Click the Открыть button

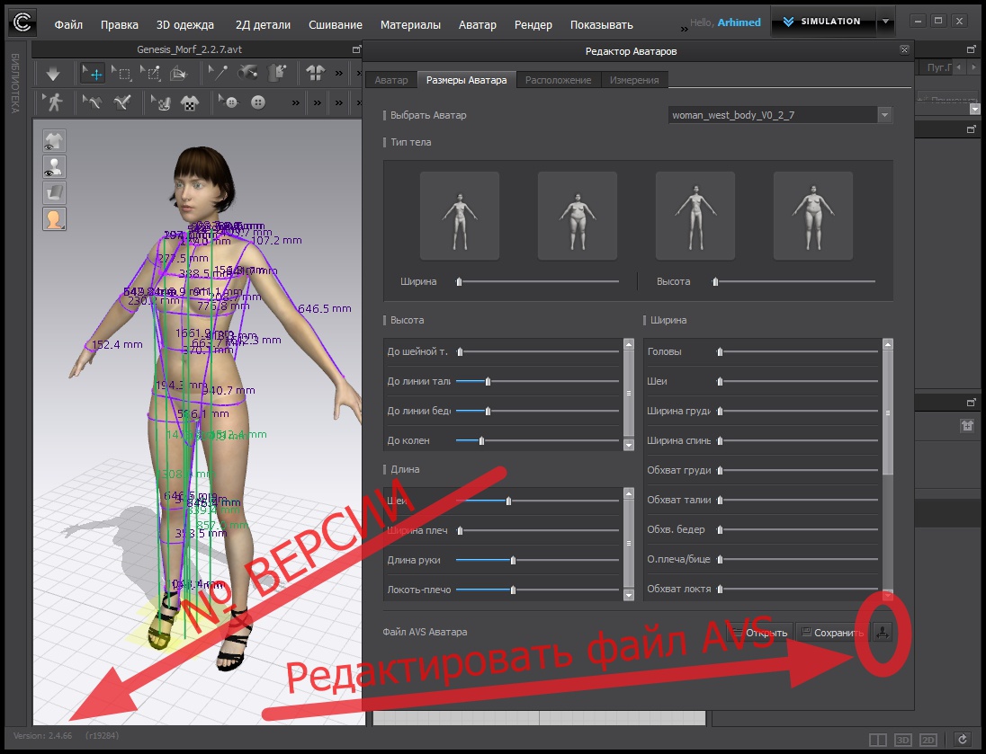point(759,632)
